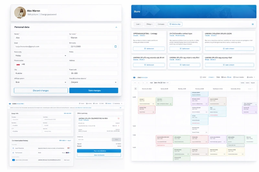Click the Polish flag phone prefix icon
Screen dimensions: 259x172
18,64
